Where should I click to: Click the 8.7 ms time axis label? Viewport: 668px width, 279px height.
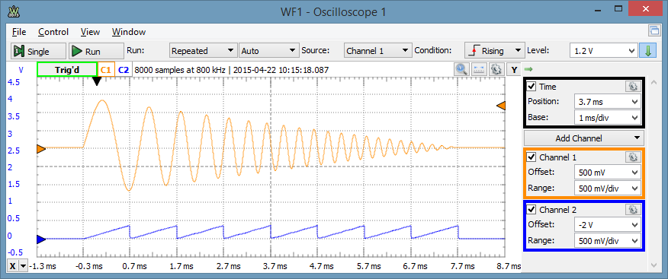[x=508, y=266]
